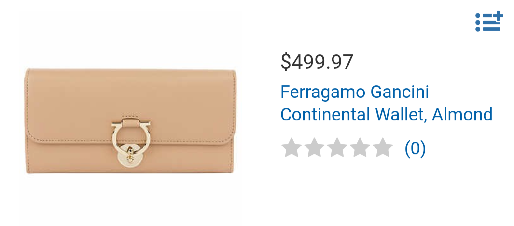Click the word Ferragamo in the title
Image resolution: width=514 pixels, height=226 pixels.
(323, 93)
